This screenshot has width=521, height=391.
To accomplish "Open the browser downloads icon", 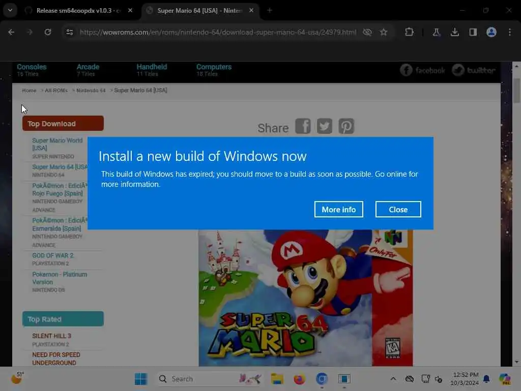I will point(454,32).
